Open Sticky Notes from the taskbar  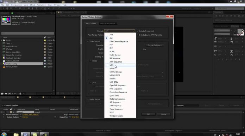click(x=35, y=135)
